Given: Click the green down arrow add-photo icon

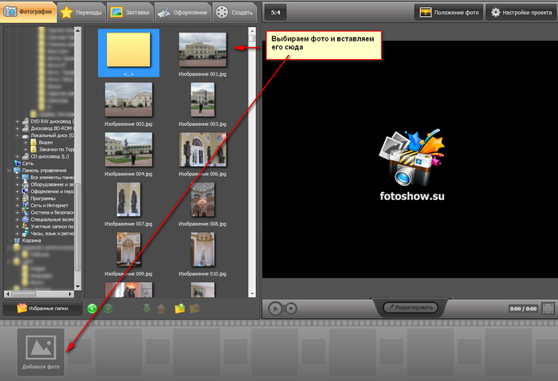Looking at the screenshot, I should (147, 308).
